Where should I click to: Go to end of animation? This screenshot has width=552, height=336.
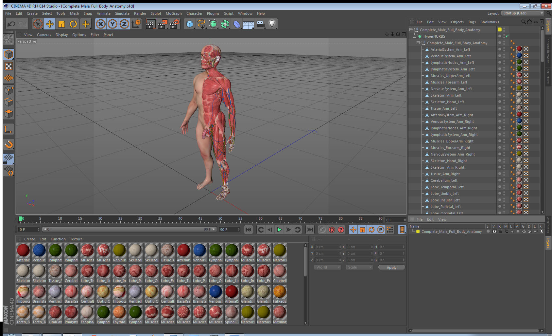pyautogui.click(x=310, y=230)
